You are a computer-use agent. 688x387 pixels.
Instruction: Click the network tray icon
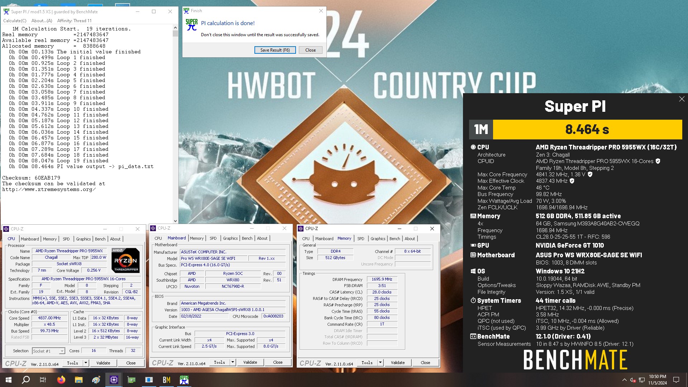[642, 380]
